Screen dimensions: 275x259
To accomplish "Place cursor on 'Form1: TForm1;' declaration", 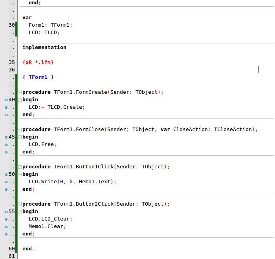I will point(51,25).
